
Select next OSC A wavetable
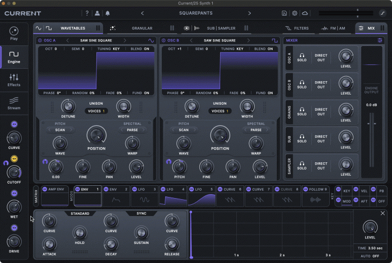click(x=124, y=40)
